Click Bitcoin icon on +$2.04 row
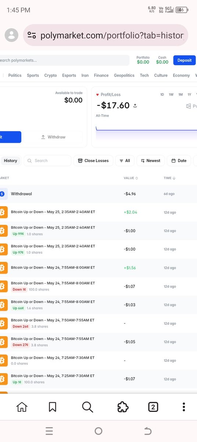This screenshot has height=442, width=197. coord(3,213)
